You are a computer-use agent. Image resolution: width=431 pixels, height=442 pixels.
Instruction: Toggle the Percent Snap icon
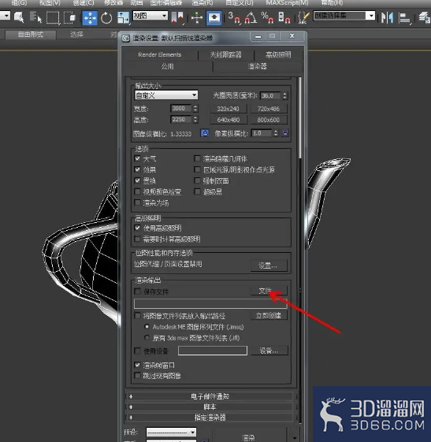tap(267, 18)
